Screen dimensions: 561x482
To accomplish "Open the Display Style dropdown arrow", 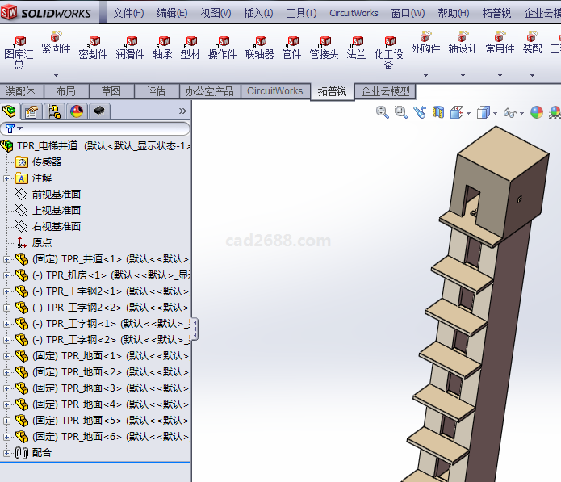I will (x=494, y=114).
